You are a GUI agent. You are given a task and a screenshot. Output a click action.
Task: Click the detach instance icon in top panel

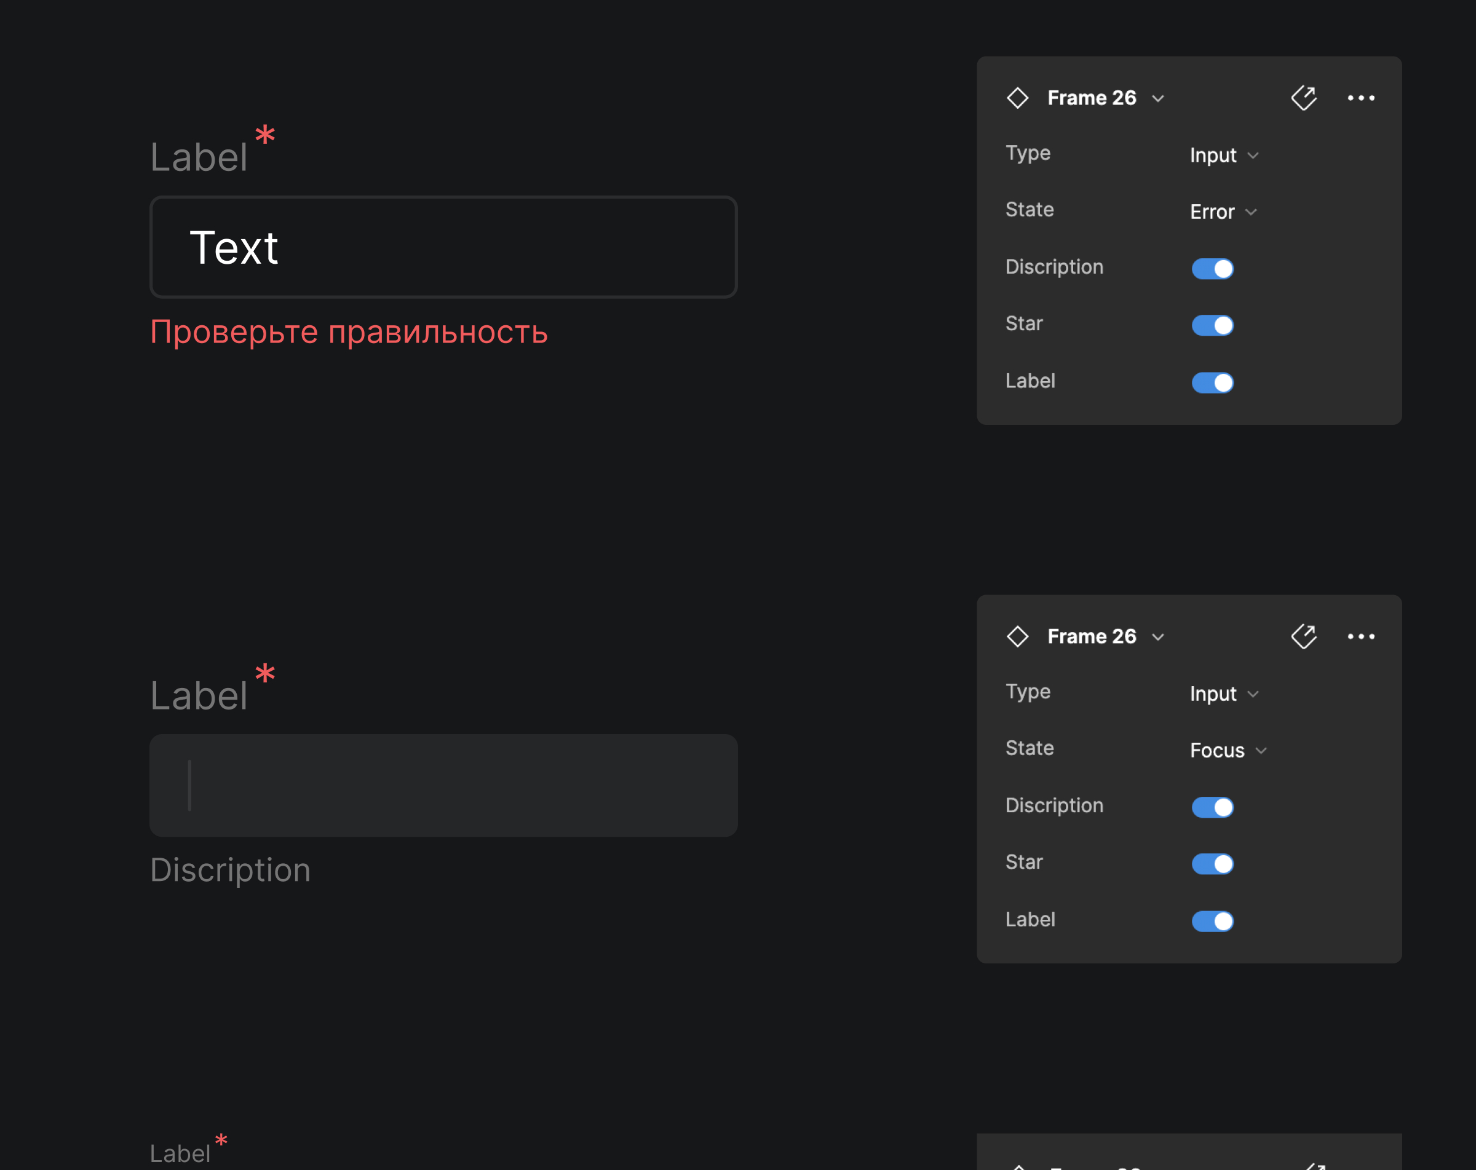coord(1303,98)
